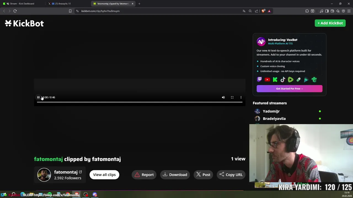Open the Brave Wallet icon

(332, 11)
